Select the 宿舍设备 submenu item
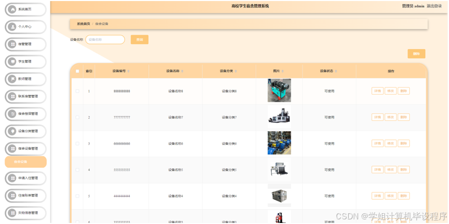The image size is (449, 224). 26,162
